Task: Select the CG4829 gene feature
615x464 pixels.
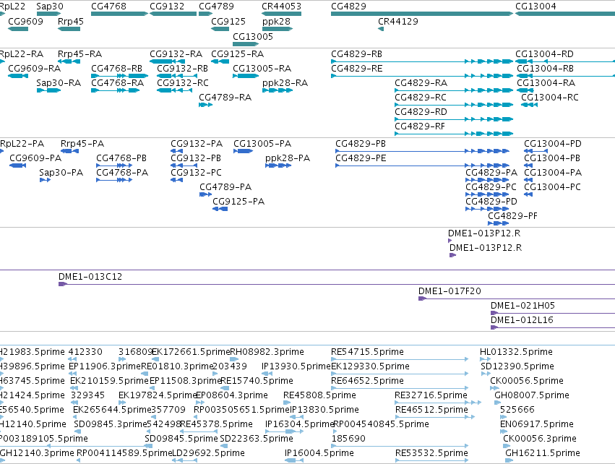Action: (x=422, y=14)
